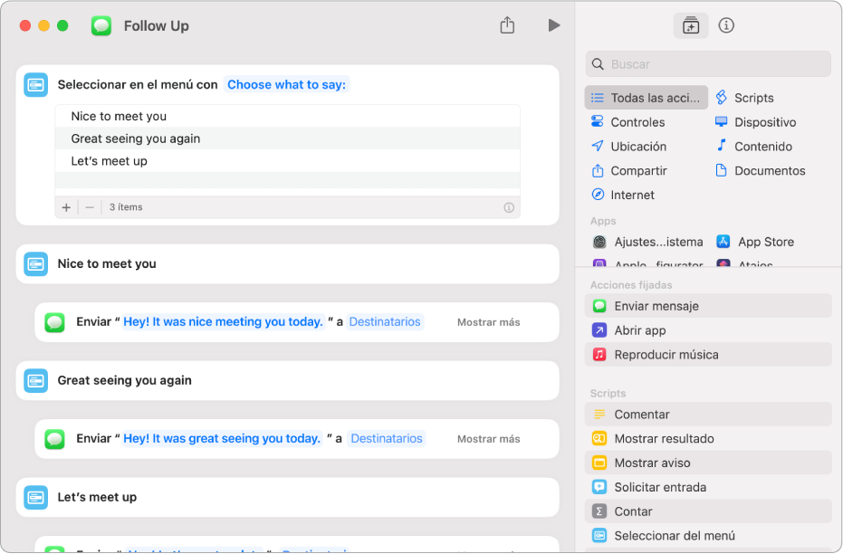Select the Contar action

[x=708, y=511]
